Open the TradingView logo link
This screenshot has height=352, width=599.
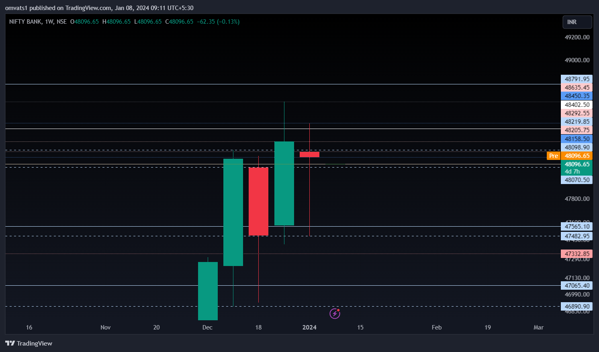(29, 343)
